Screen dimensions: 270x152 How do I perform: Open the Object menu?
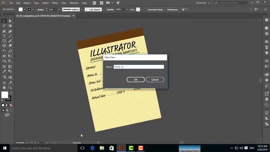(27, 3)
